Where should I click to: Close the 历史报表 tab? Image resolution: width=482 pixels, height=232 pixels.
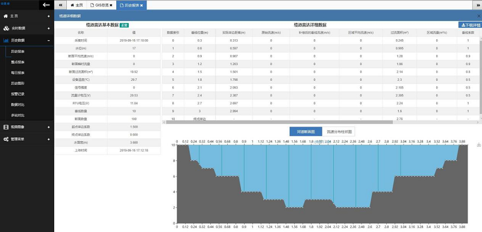click(142, 5)
